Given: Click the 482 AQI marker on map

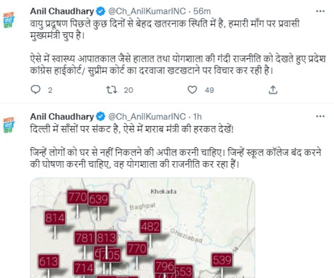Looking at the screenshot, I should [150, 227].
